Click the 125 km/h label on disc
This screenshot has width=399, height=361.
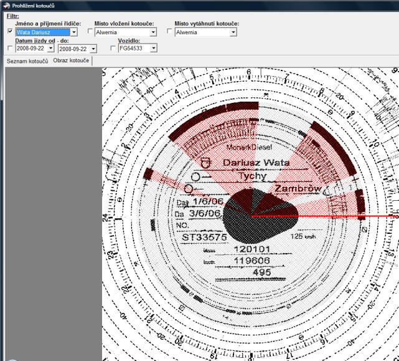point(303,236)
